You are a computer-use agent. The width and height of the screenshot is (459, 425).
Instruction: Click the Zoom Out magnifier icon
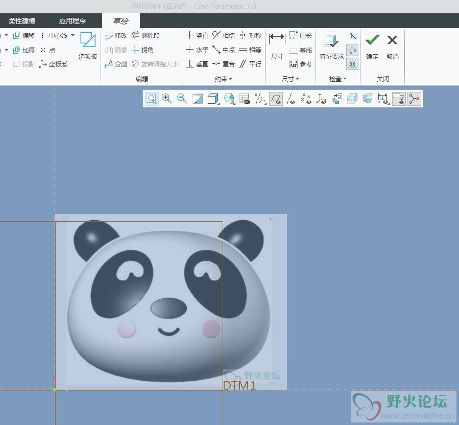182,99
